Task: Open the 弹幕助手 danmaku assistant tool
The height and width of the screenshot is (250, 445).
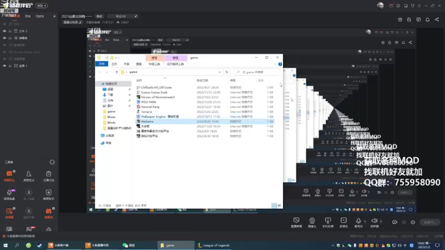Action: [x=9, y=176]
